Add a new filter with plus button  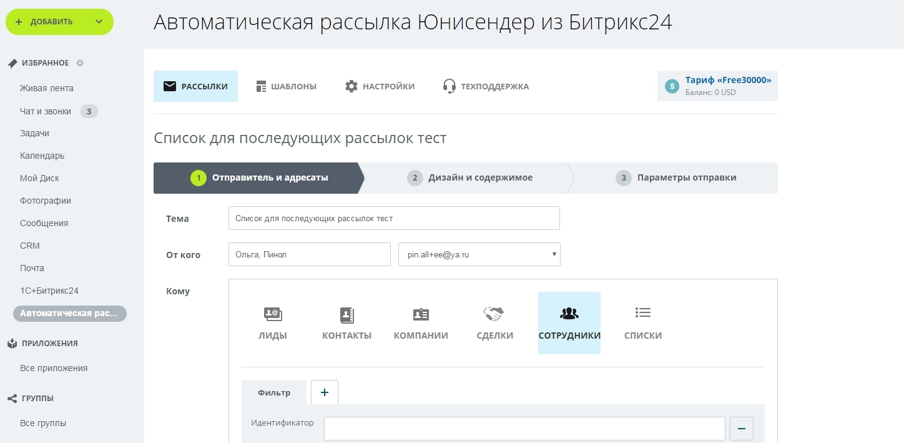point(324,392)
